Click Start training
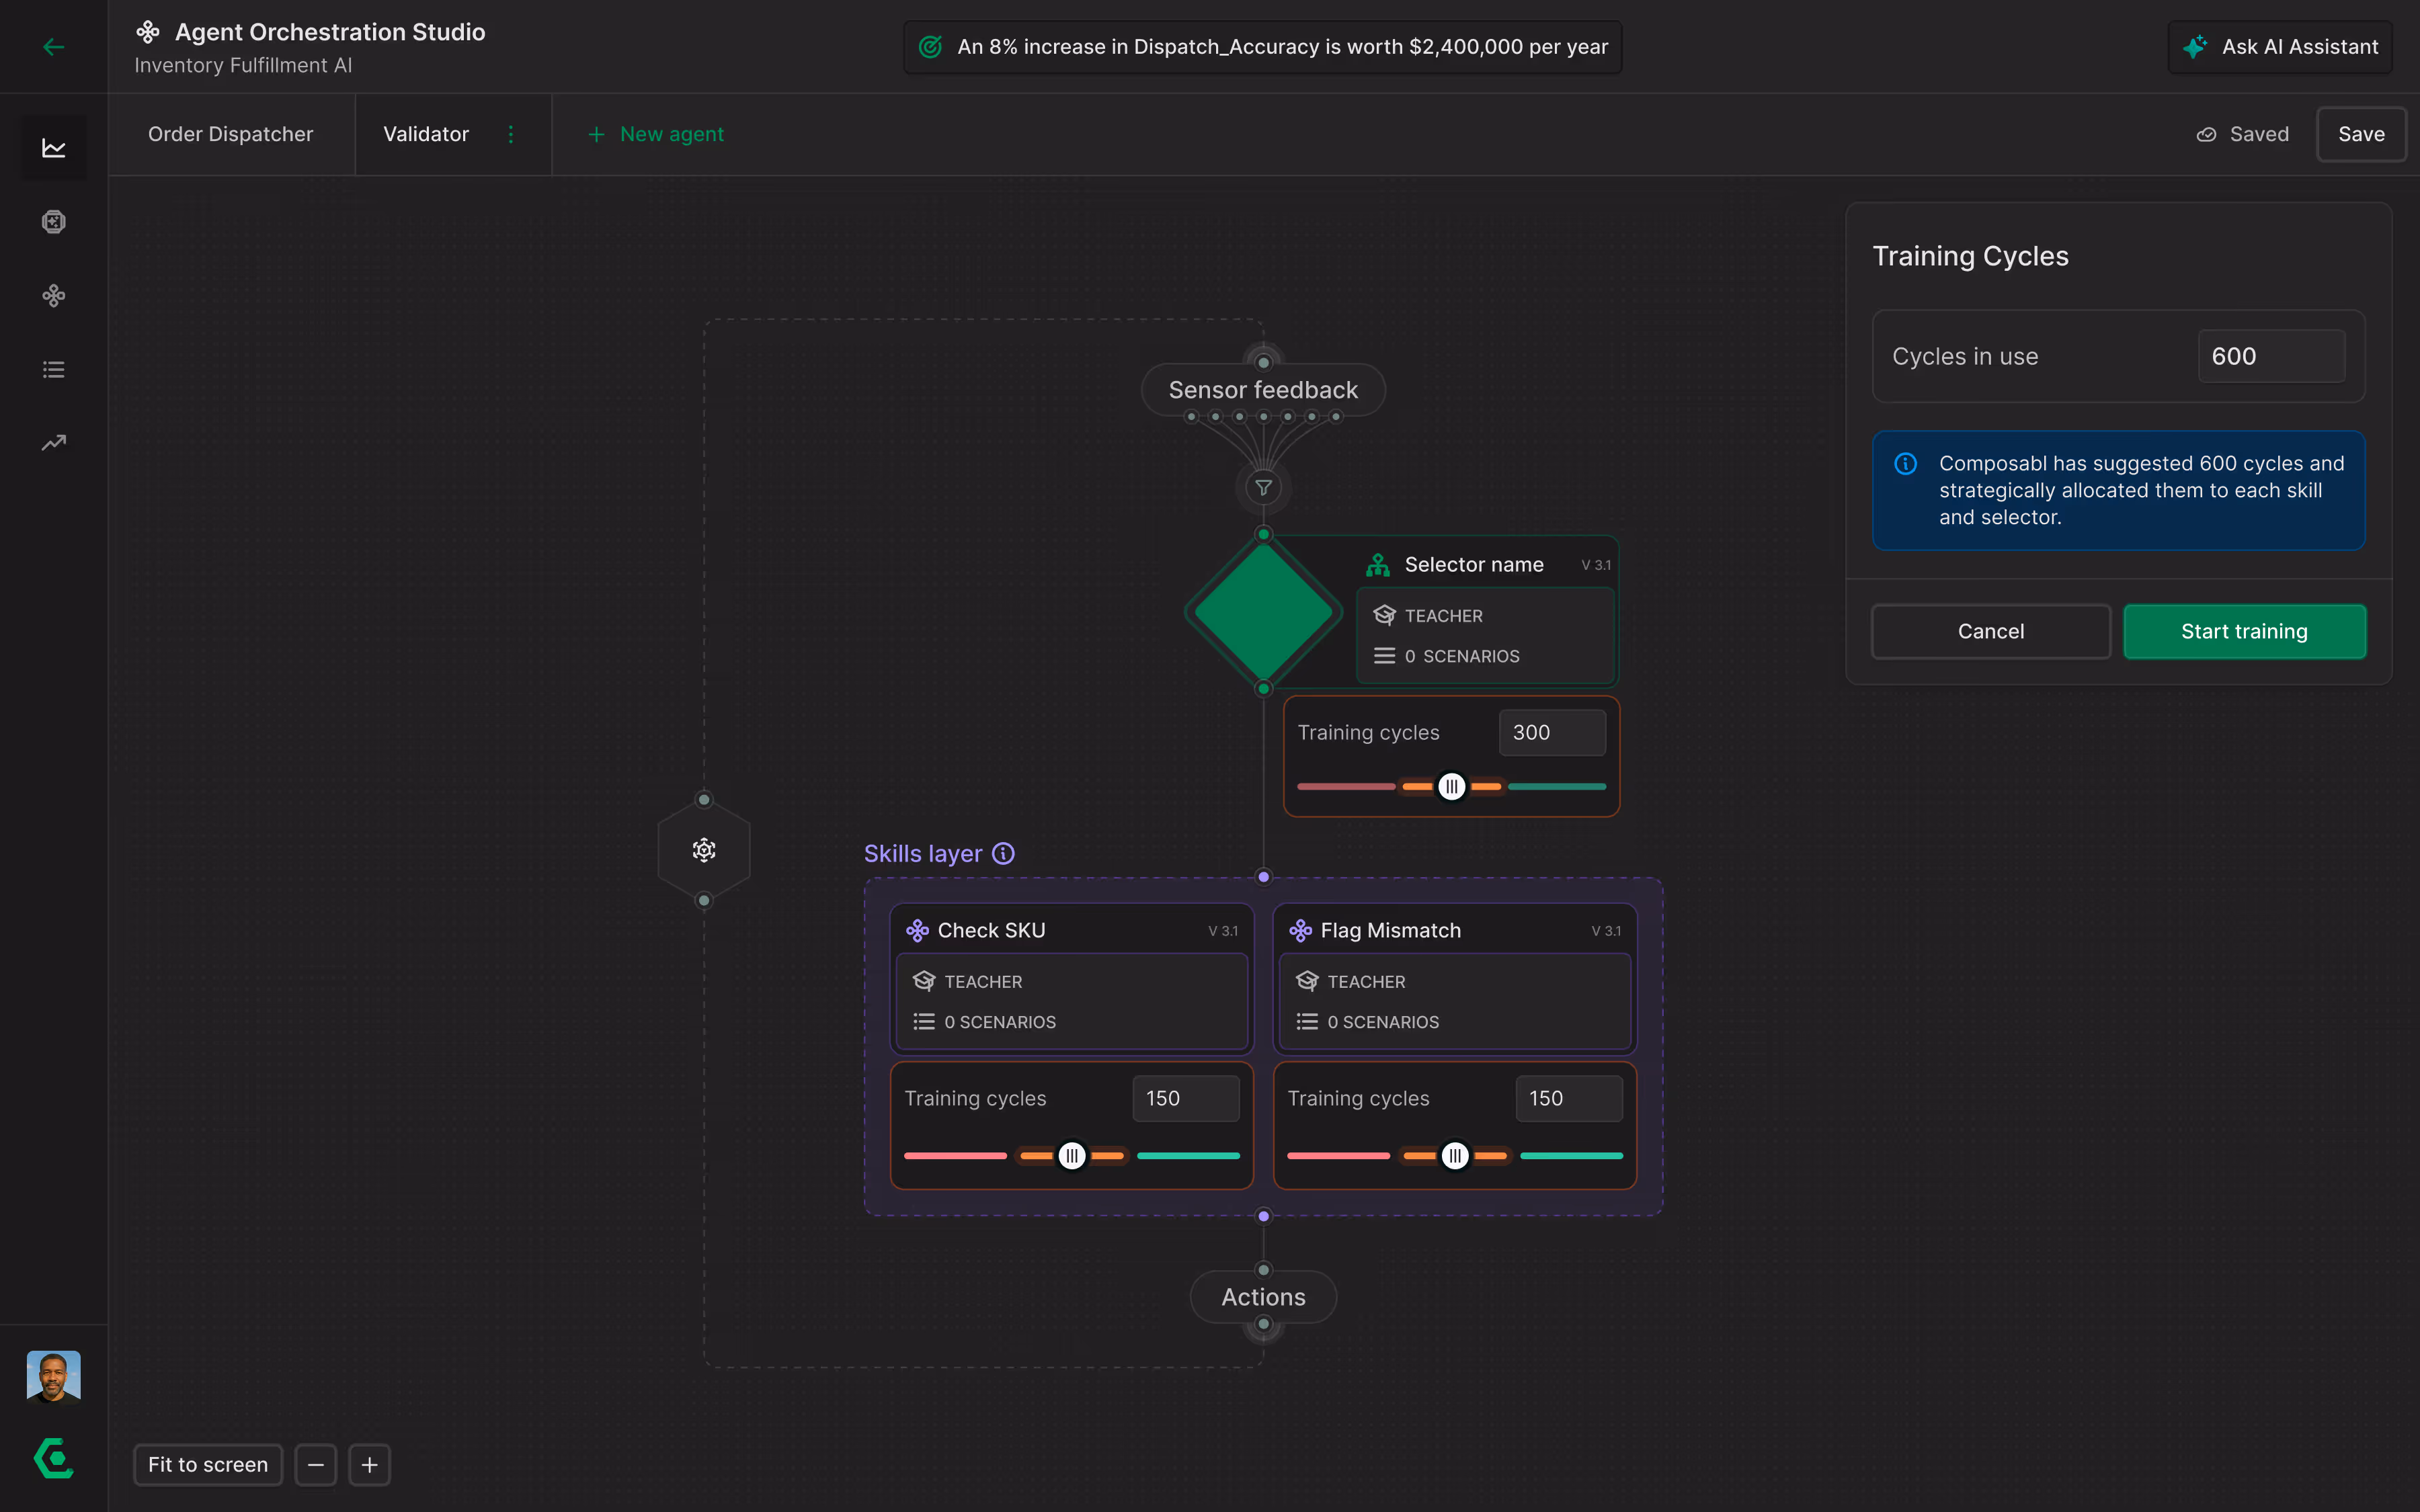Viewport: 2420px width, 1512px height. coord(2244,631)
